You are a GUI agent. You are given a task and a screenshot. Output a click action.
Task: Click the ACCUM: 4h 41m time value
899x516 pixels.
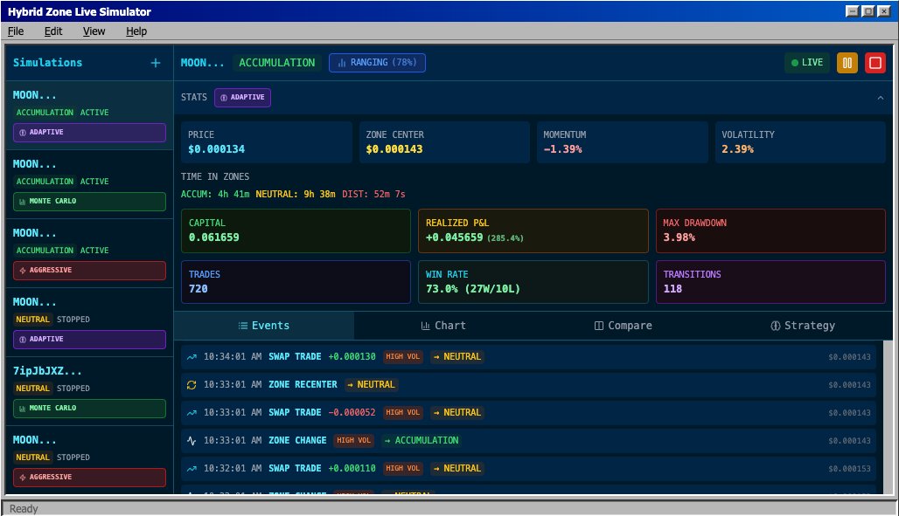pyautogui.click(x=215, y=194)
